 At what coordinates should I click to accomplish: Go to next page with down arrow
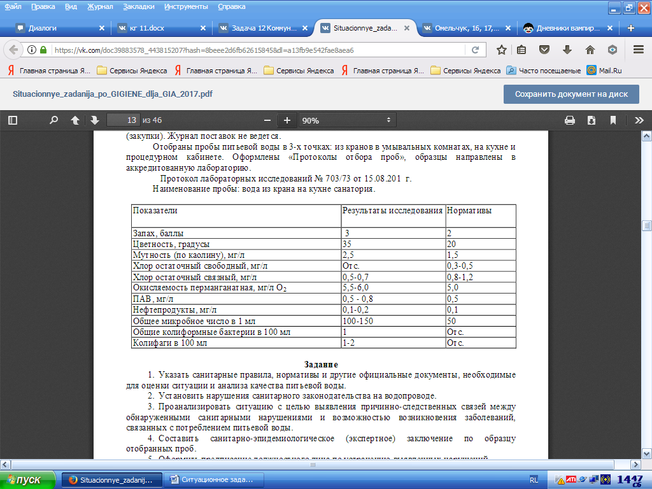[95, 120]
